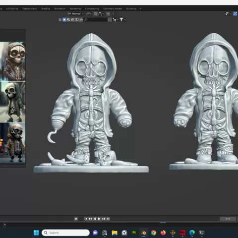Switch to the Geometry Nodes workspace tab
This screenshot has width=238, height=238.
[x=113, y=8]
